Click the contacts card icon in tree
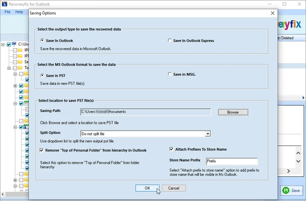 tap(26, 127)
